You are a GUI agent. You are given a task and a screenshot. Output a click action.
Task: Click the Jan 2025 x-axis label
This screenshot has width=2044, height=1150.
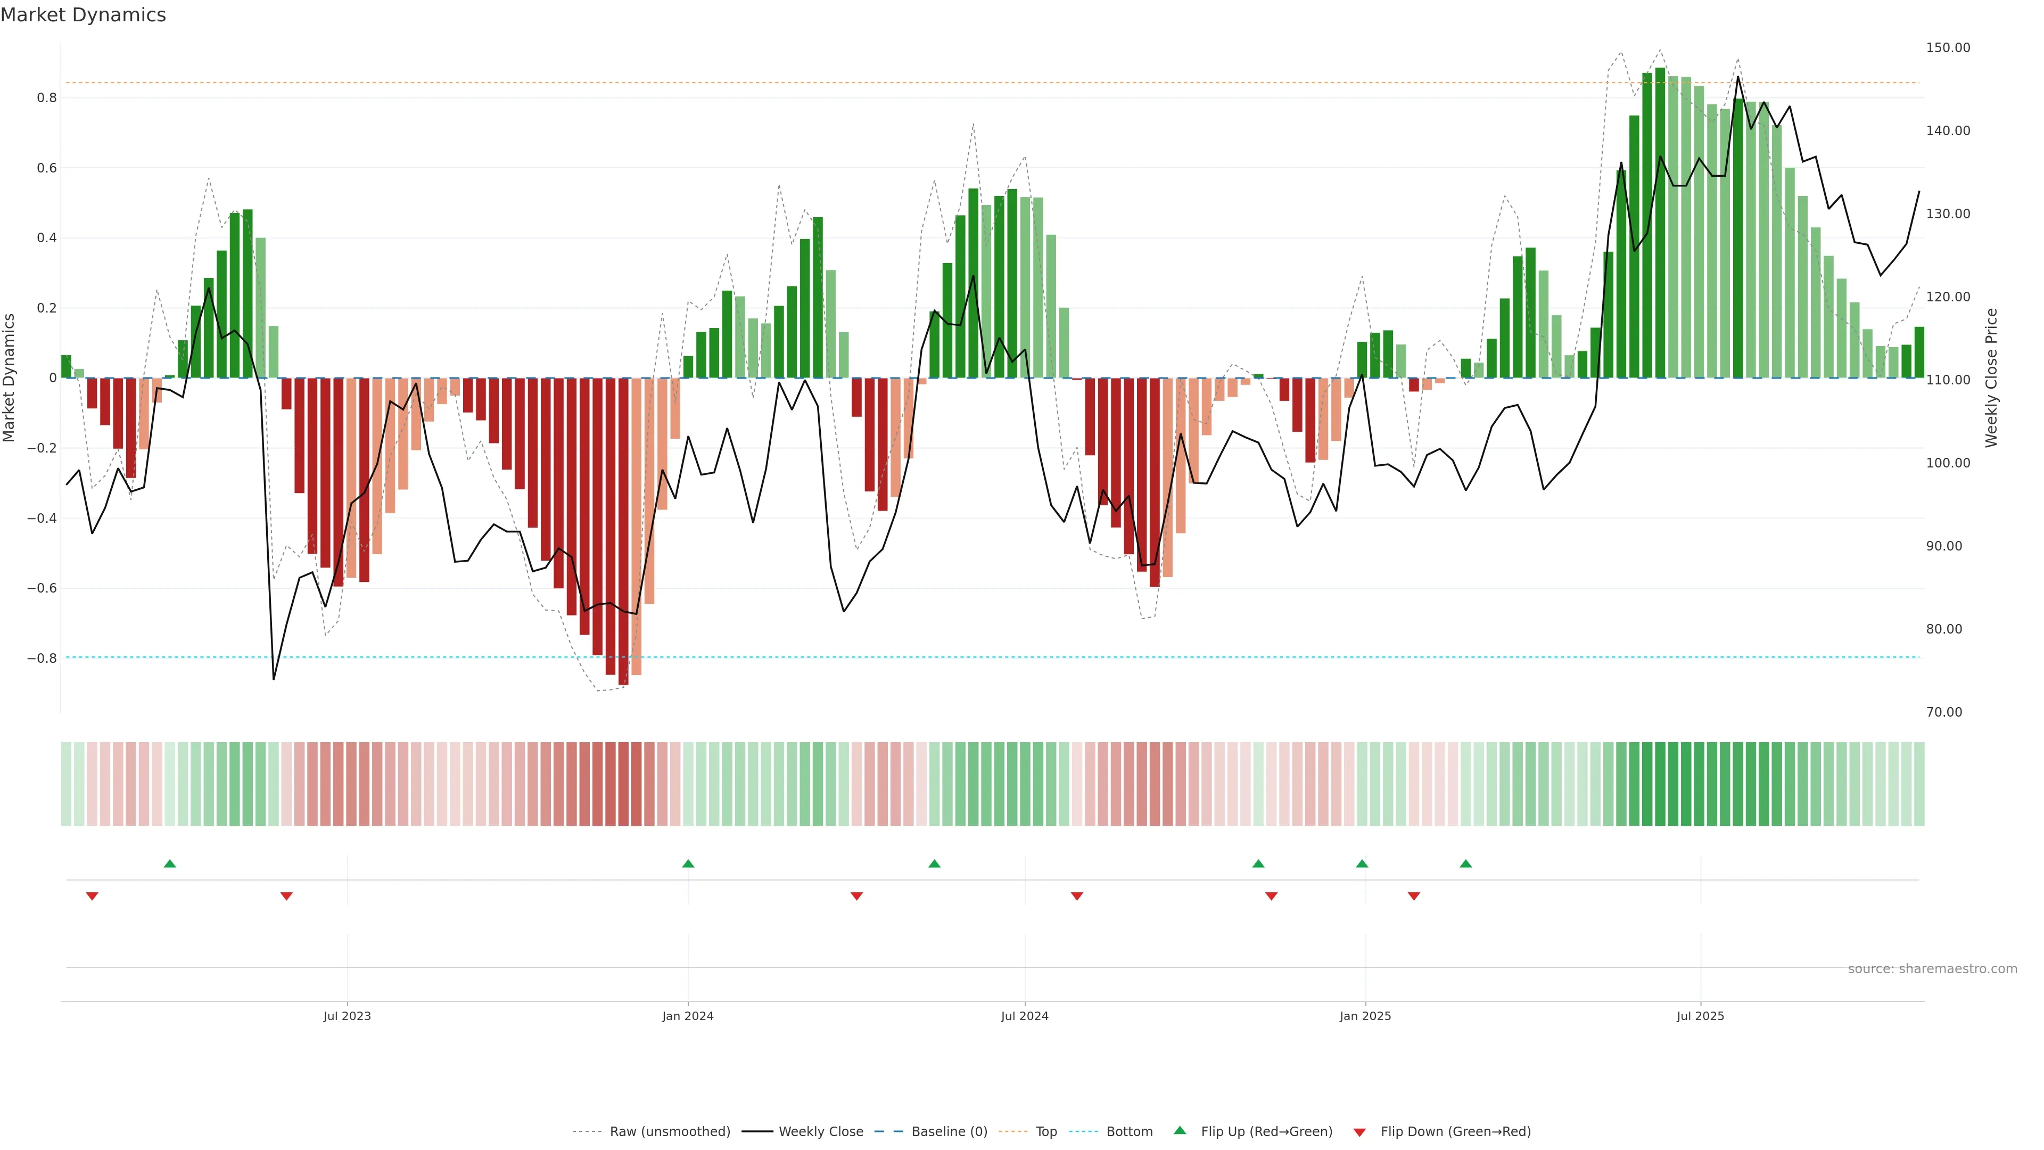tap(1365, 1016)
